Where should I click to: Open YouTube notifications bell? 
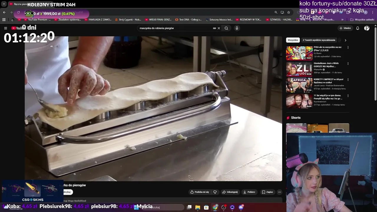(358, 28)
